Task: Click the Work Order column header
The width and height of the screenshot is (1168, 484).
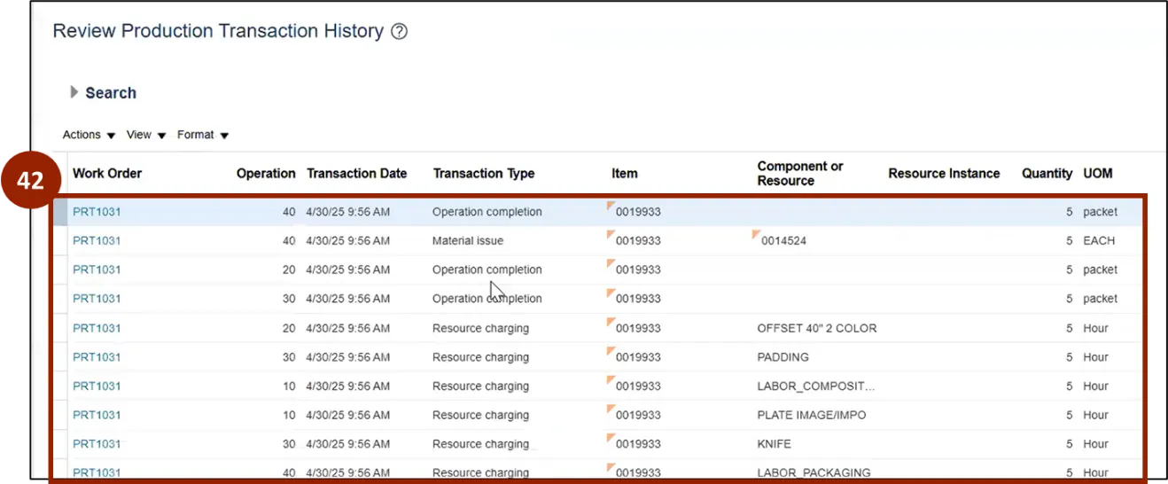Action: [107, 174]
